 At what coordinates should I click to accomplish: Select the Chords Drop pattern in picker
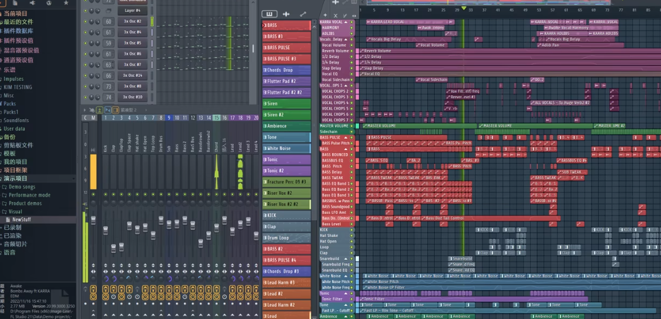point(287,70)
